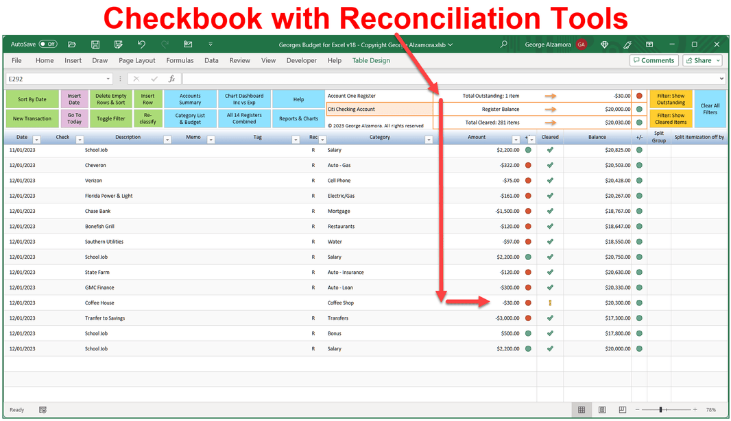Click the Undo icon
731x421 pixels.
(141, 44)
